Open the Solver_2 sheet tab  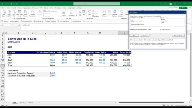point(22,103)
